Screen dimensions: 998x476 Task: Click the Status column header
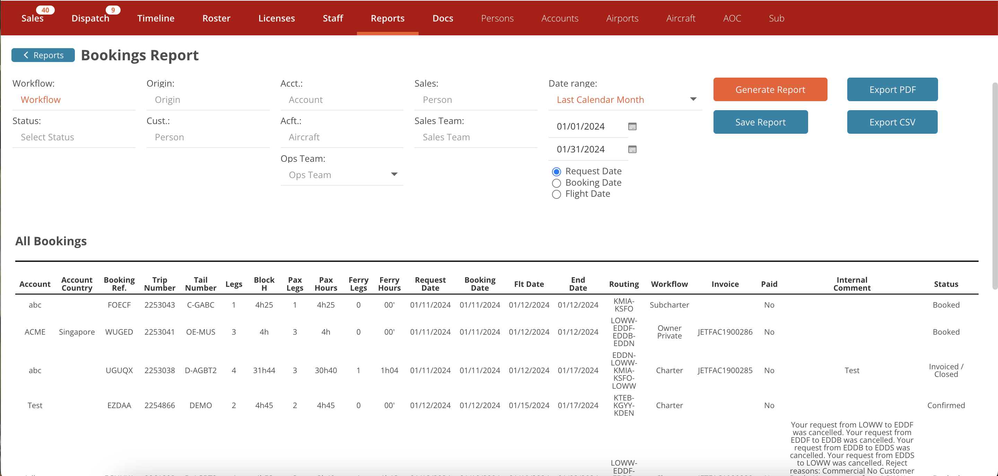click(946, 284)
